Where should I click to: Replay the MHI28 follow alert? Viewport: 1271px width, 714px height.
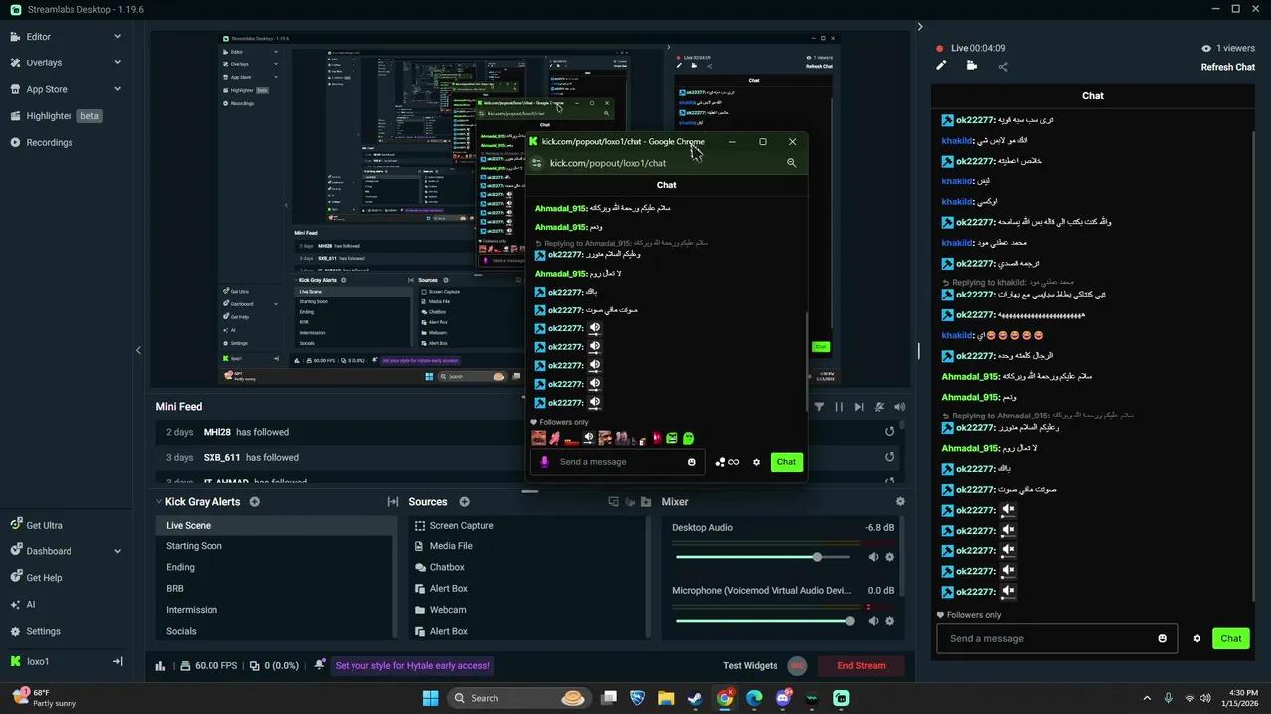(x=889, y=432)
